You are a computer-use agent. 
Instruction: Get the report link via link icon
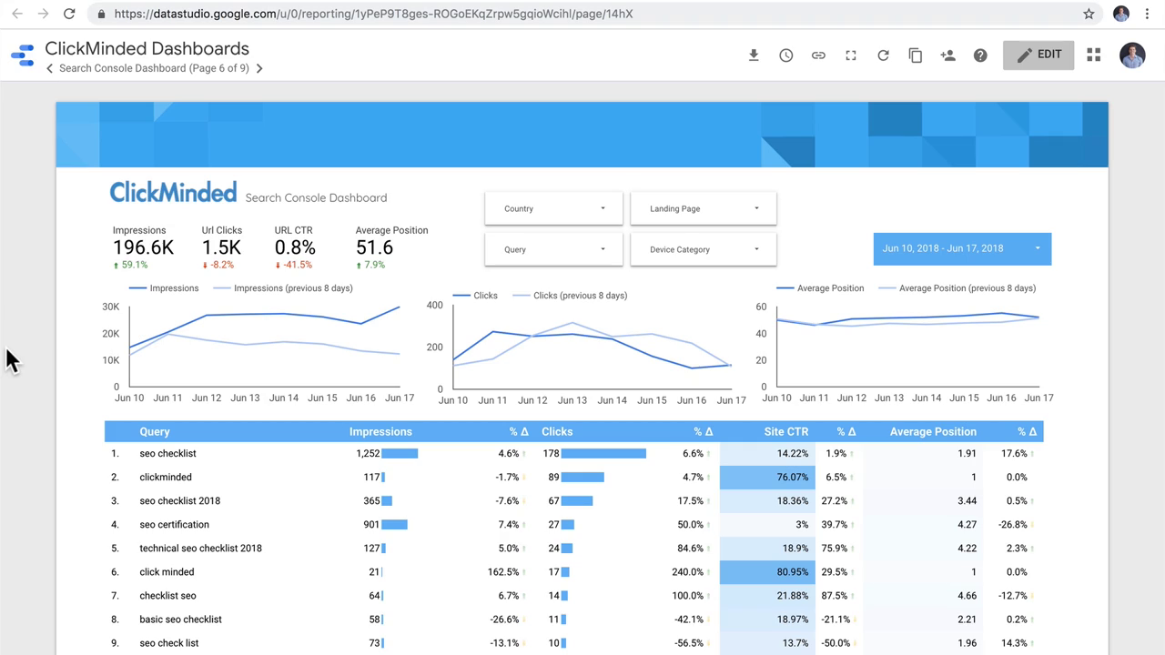(x=818, y=55)
